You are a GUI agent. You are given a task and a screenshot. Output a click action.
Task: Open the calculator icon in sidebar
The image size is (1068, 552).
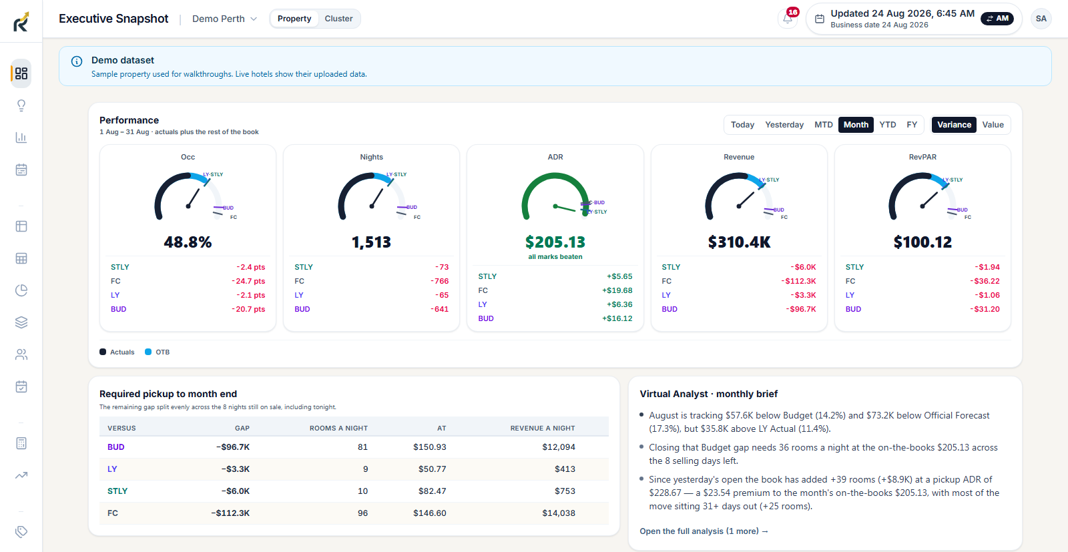point(21,443)
